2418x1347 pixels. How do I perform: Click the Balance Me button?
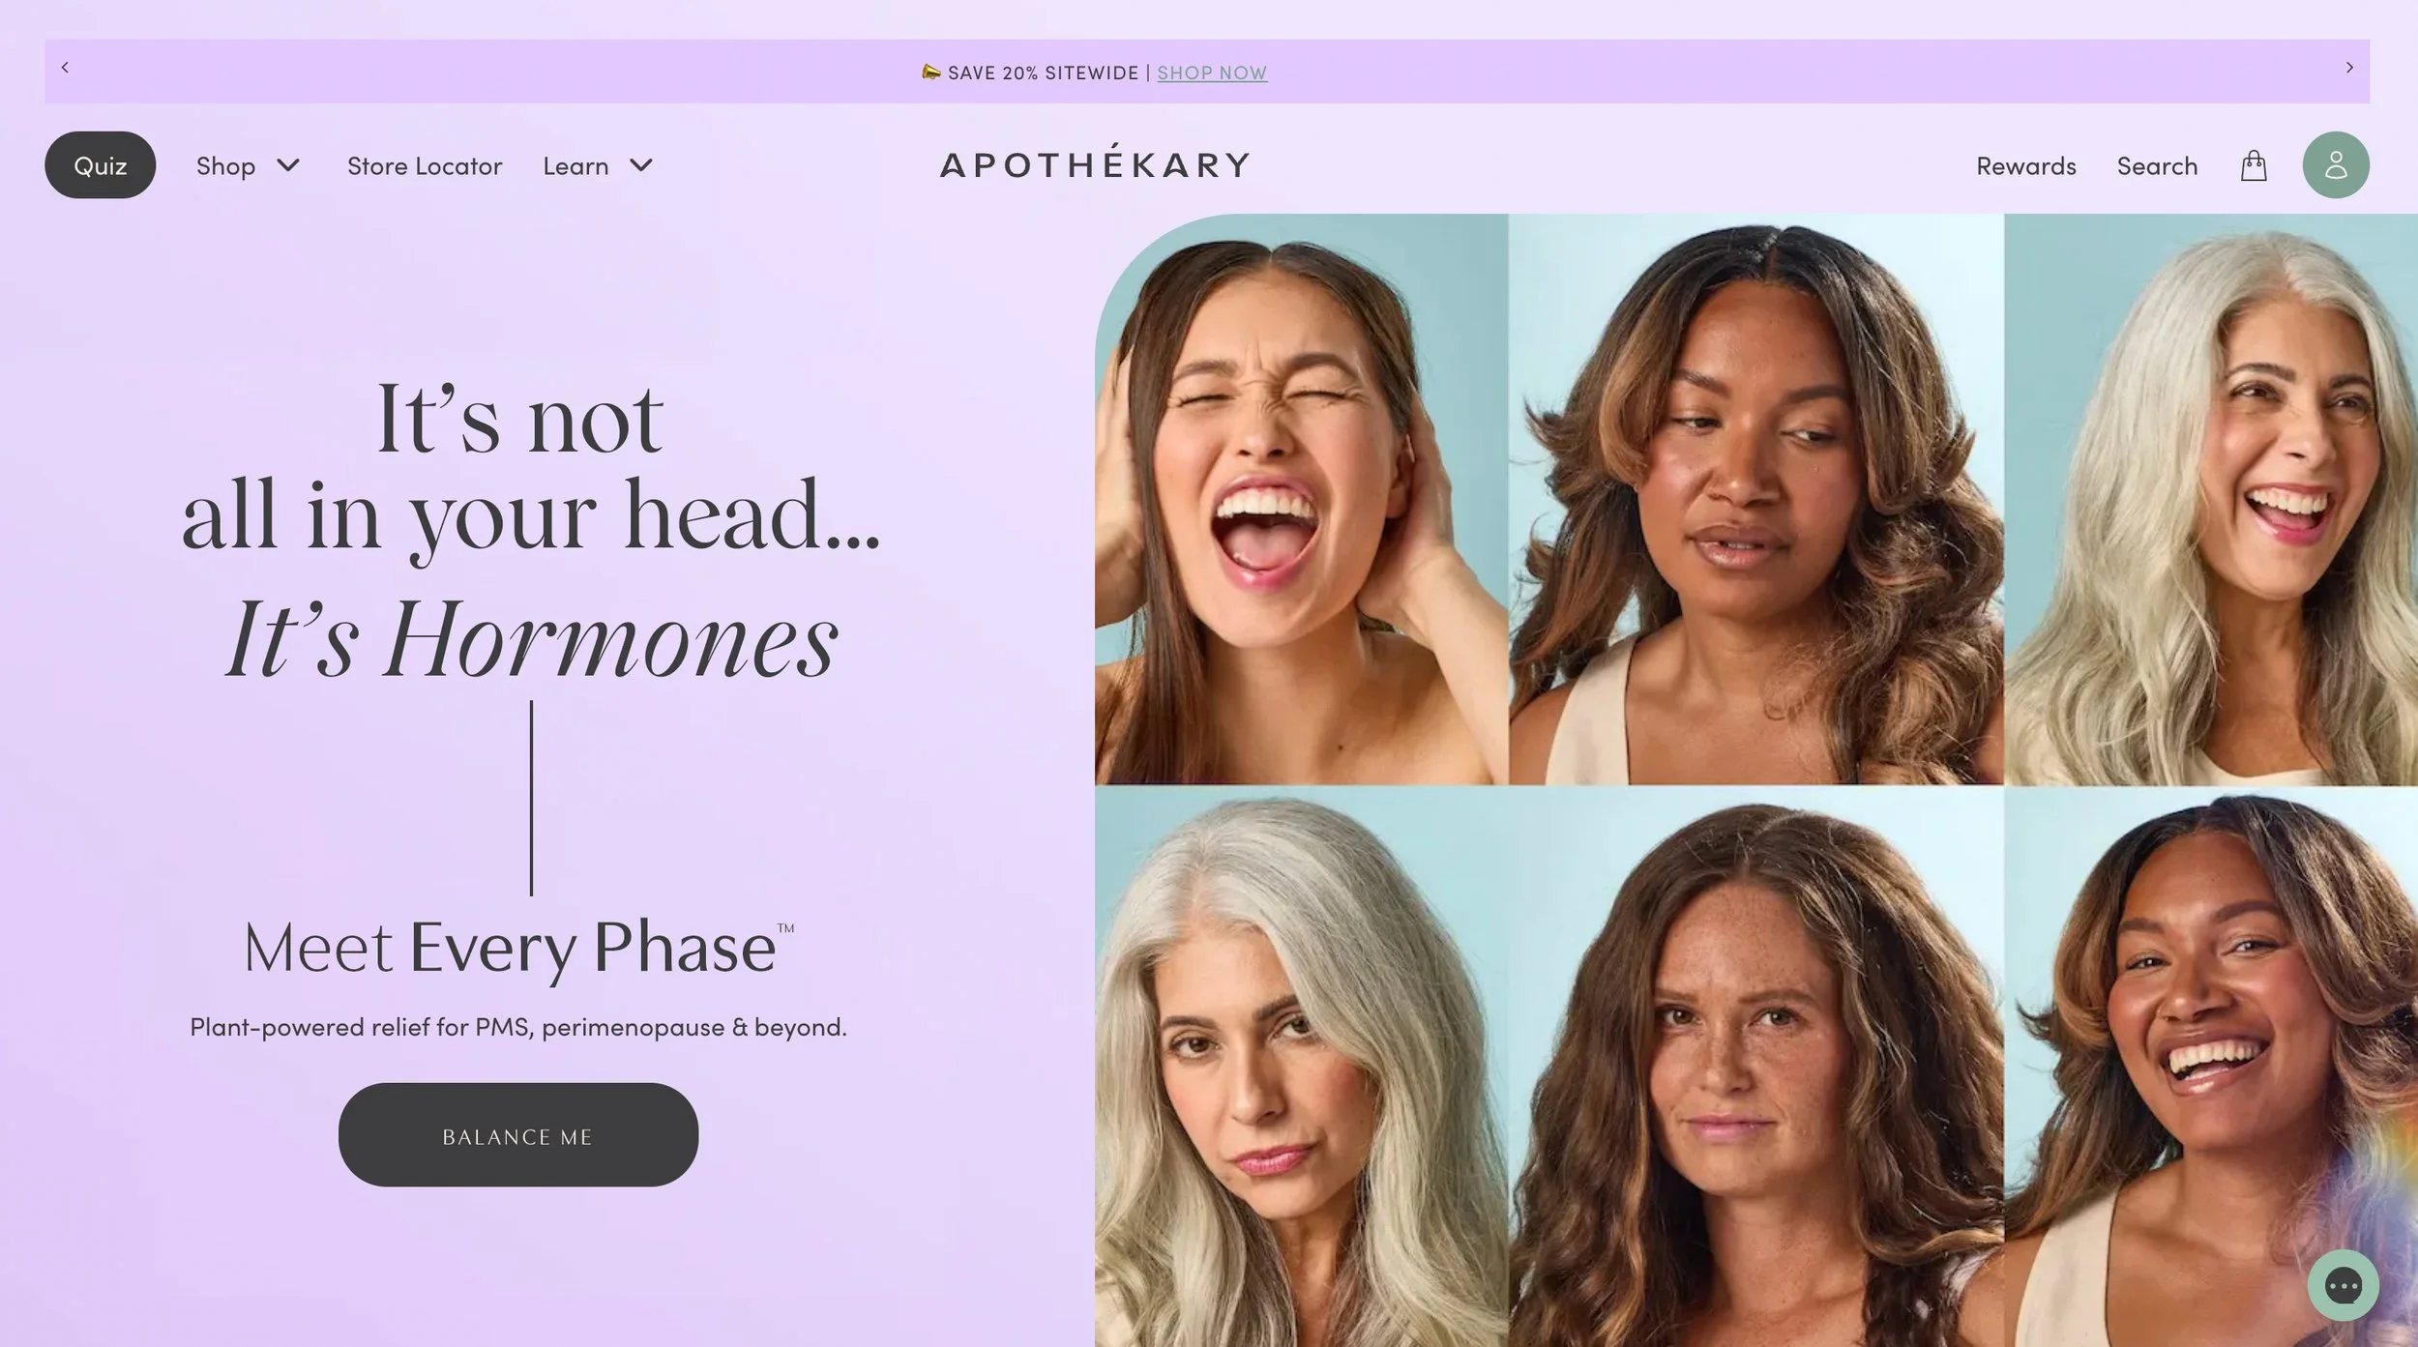(518, 1135)
